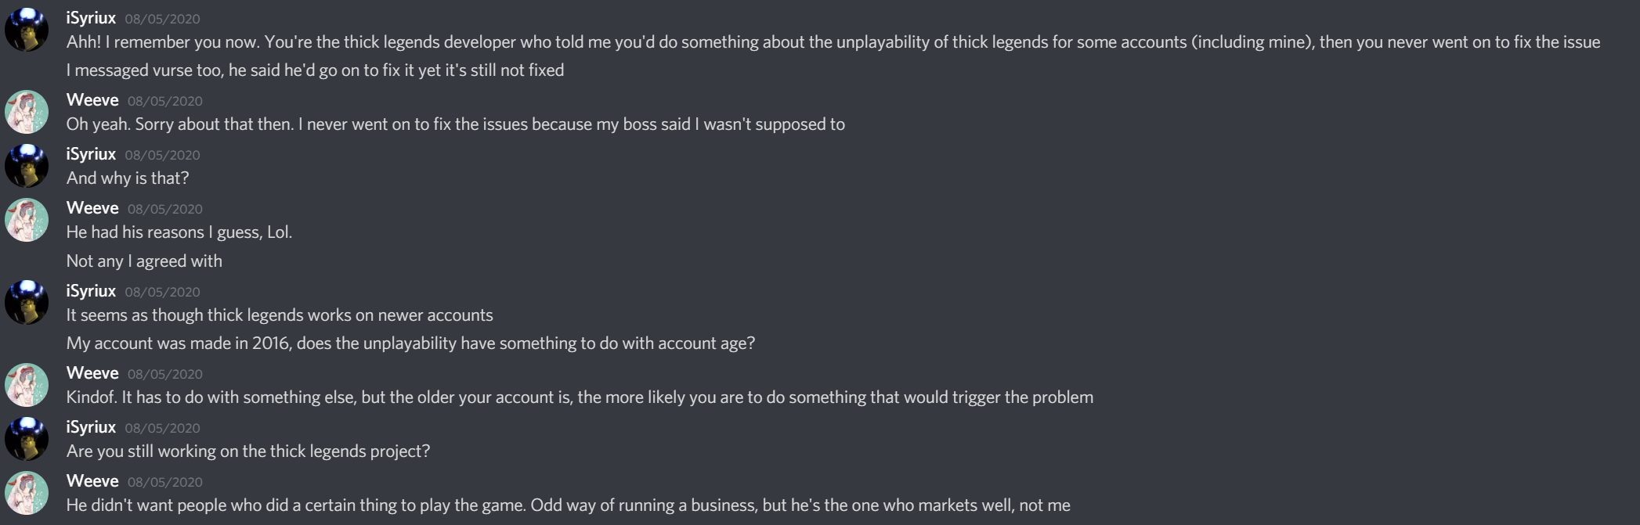This screenshot has width=1640, height=525.
Task: Click the timestamp beside Weeve above "He had his reasons"
Action: (165, 209)
